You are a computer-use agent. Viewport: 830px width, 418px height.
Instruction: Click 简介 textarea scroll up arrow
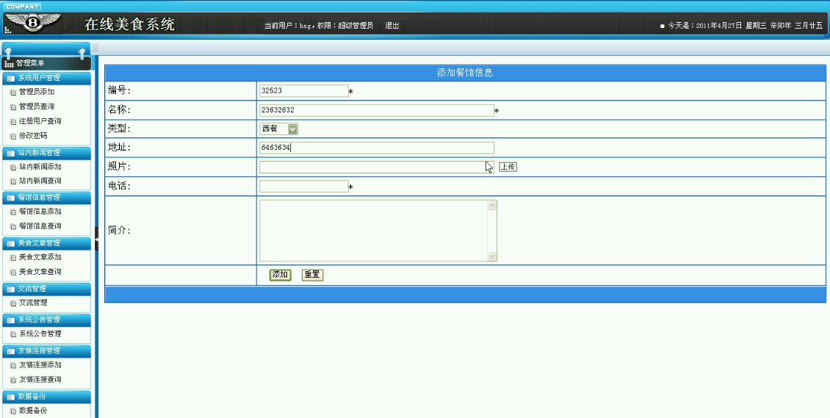point(492,205)
